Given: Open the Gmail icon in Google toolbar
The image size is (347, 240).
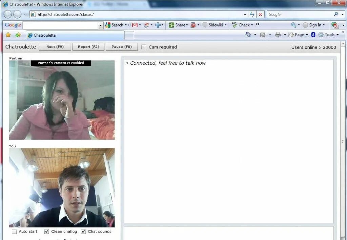Looking at the screenshot, I should [x=135, y=25].
